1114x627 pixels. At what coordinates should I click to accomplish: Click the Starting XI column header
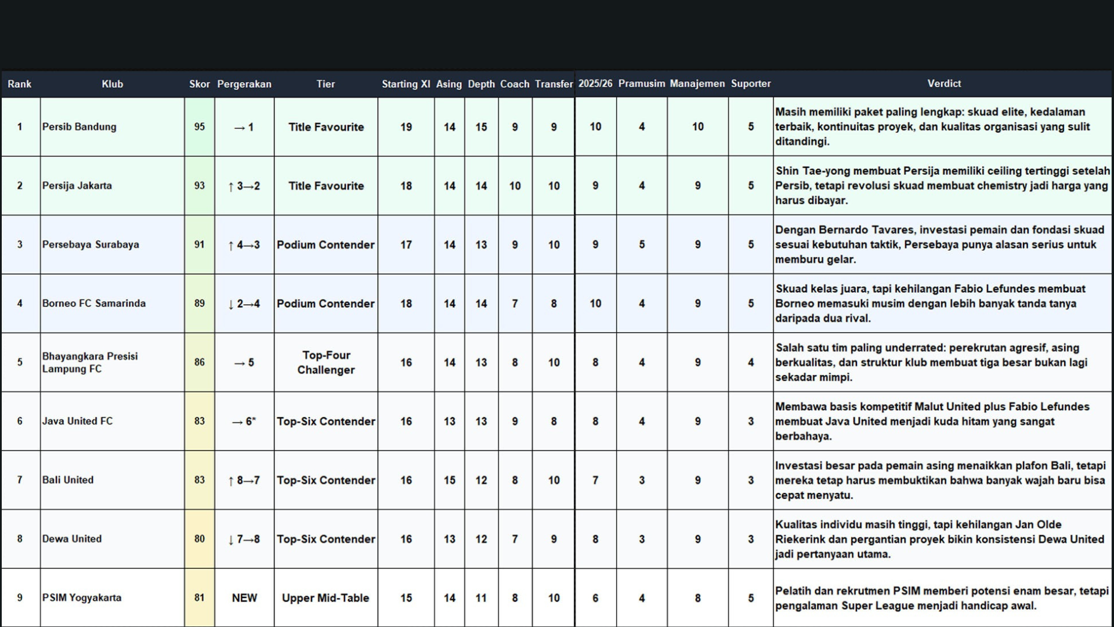[x=406, y=84]
